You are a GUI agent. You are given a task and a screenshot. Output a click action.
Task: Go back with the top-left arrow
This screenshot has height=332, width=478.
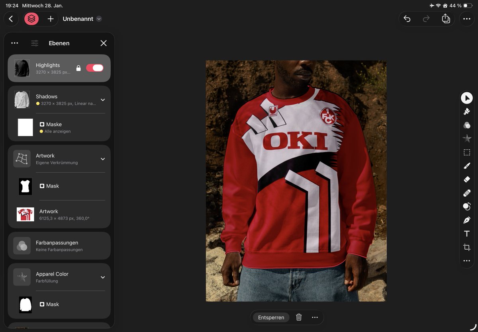(x=11, y=19)
